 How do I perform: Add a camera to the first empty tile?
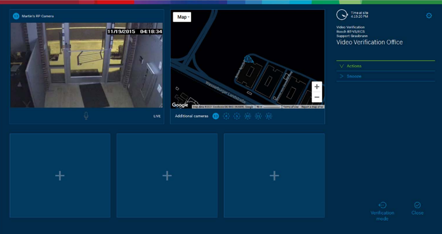point(60,176)
